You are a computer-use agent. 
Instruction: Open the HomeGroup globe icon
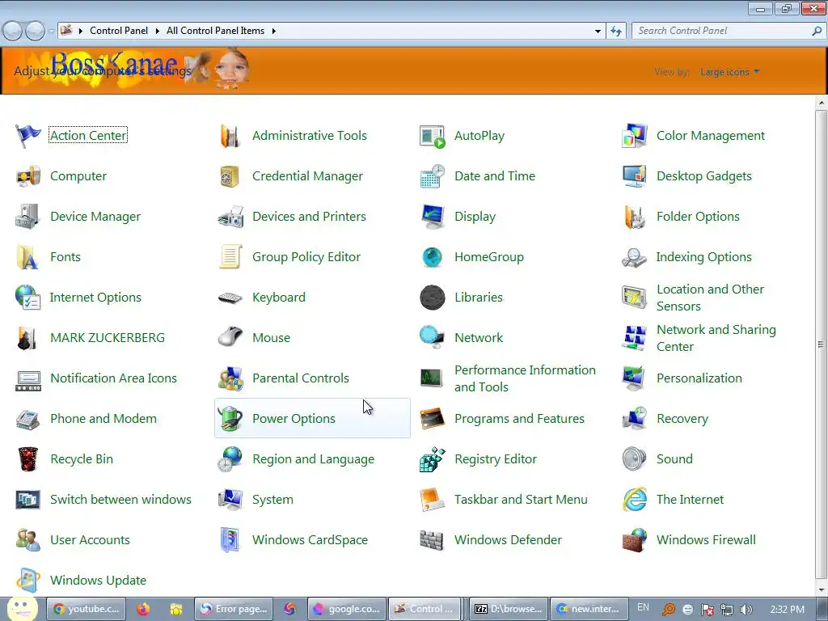(x=432, y=257)
